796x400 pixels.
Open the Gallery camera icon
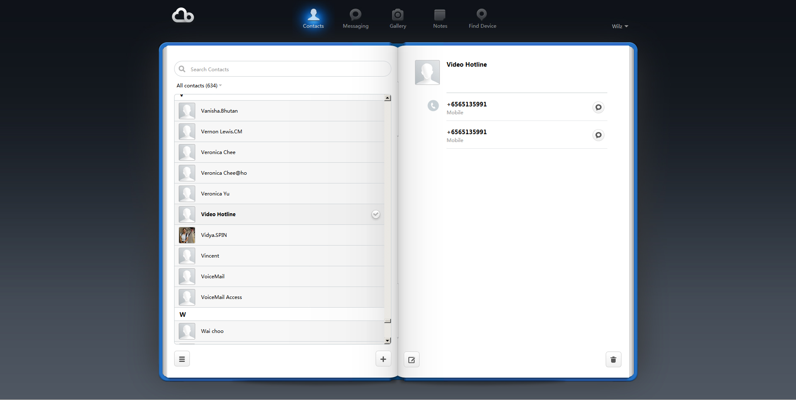click(x=398, y=15)
